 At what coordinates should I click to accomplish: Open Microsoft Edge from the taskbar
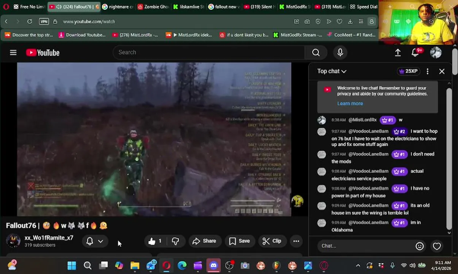[x=182, y=266]
